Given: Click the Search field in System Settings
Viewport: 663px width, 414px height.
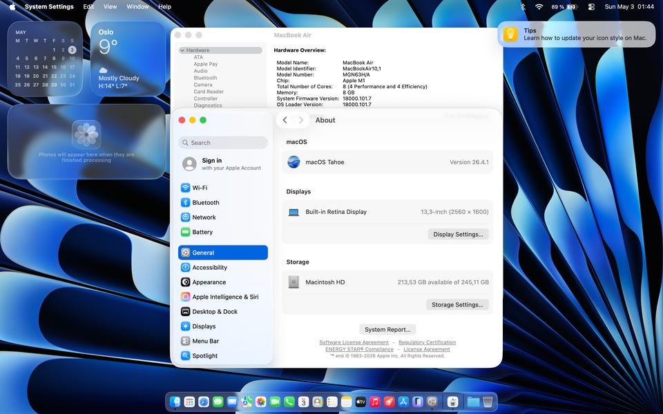Looking at the screenshot, I should coord(223,143).
